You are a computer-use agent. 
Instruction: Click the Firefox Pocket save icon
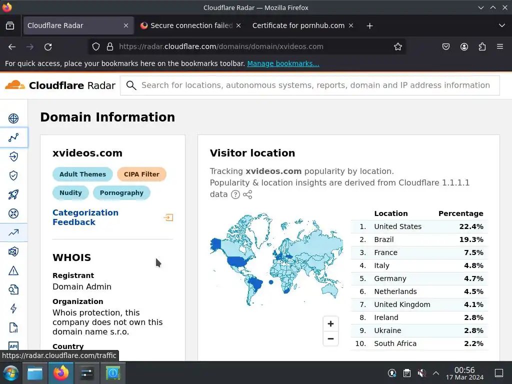[x=445, y=46]
